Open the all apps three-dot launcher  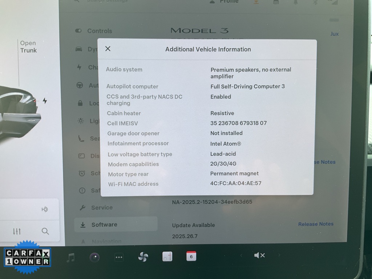(119, 257)
